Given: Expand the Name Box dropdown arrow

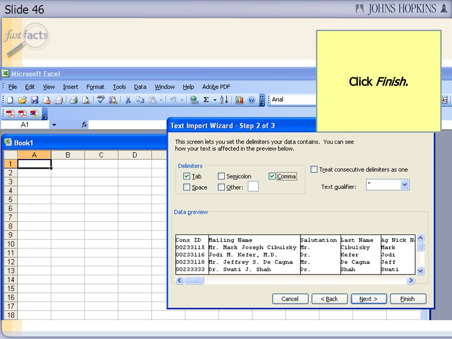Looking at the screenshot, I should (x=54, y=125).
